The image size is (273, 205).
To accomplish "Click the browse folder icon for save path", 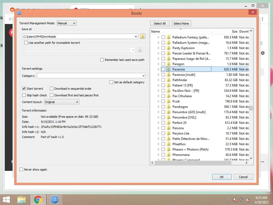I will [143, 36].
